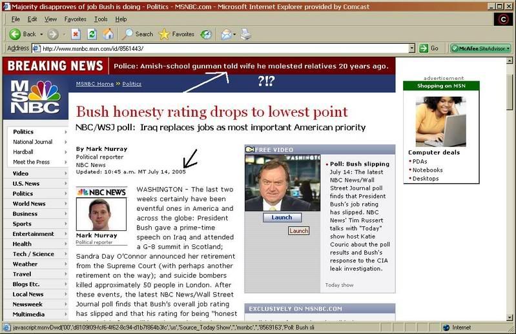Screen dimensions: 516x334
Task: Open Hardball in sidebar
Action: tap(23, 152)
